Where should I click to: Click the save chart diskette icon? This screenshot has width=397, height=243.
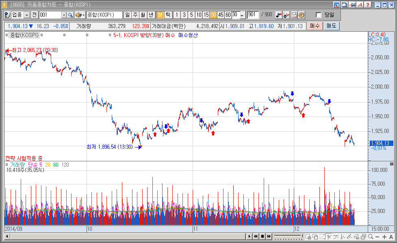pyautogui.click(x=294, y=15)
